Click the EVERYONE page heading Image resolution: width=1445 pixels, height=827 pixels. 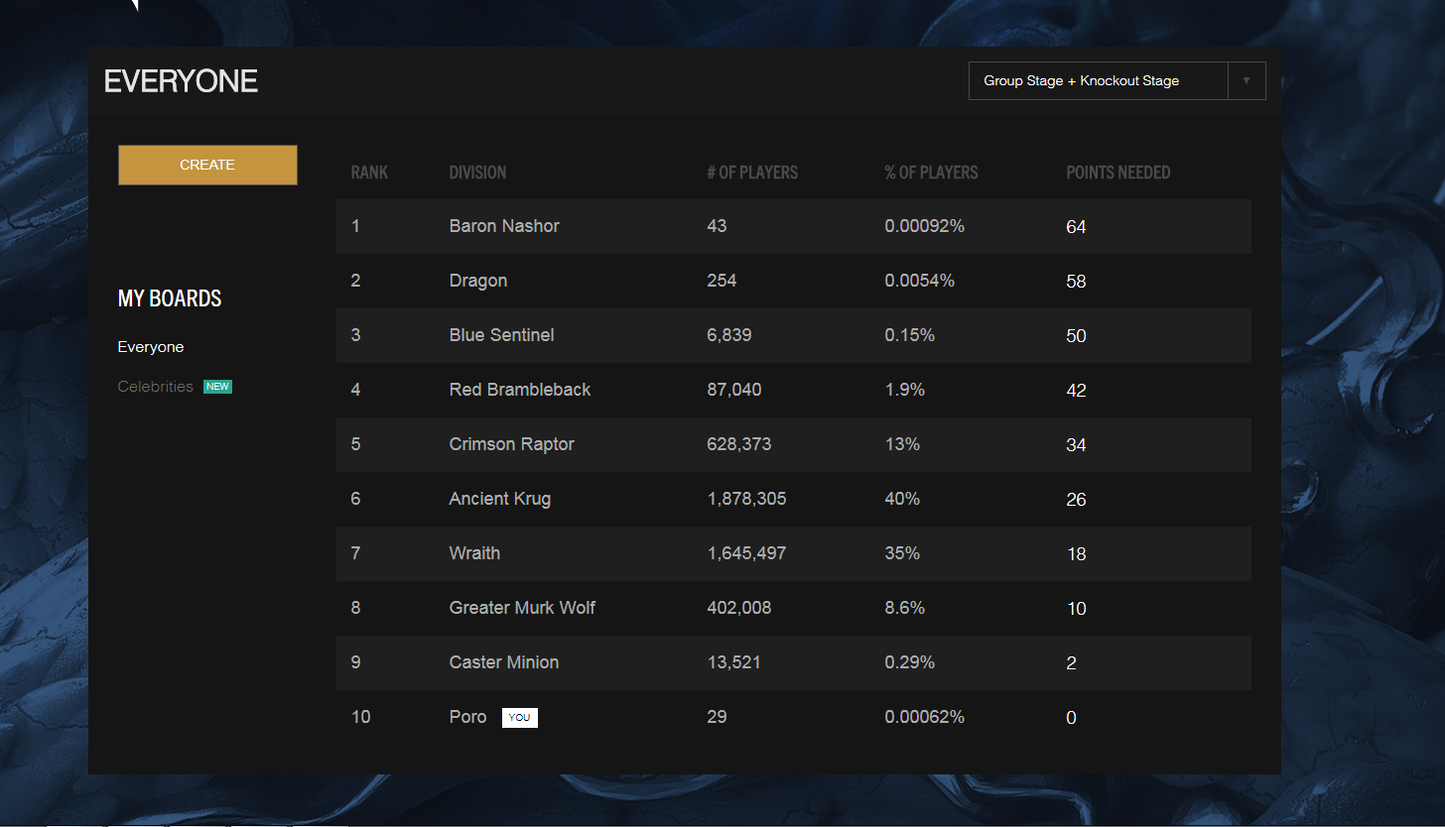click(181, 81)
